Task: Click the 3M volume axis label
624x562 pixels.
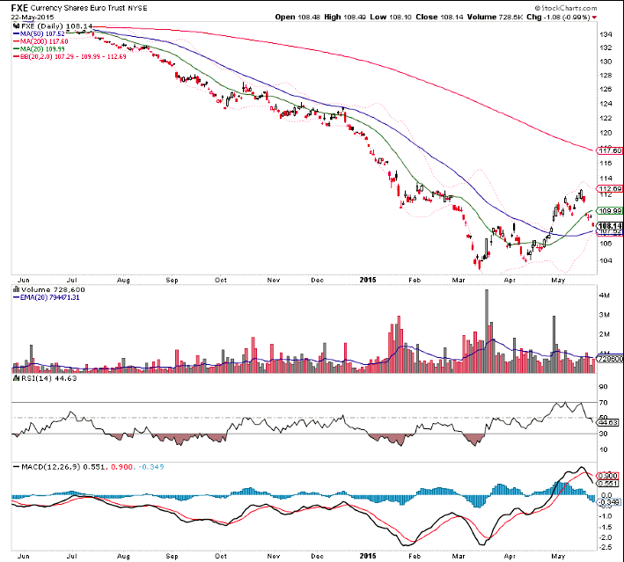Action: [x=604, y=315]
